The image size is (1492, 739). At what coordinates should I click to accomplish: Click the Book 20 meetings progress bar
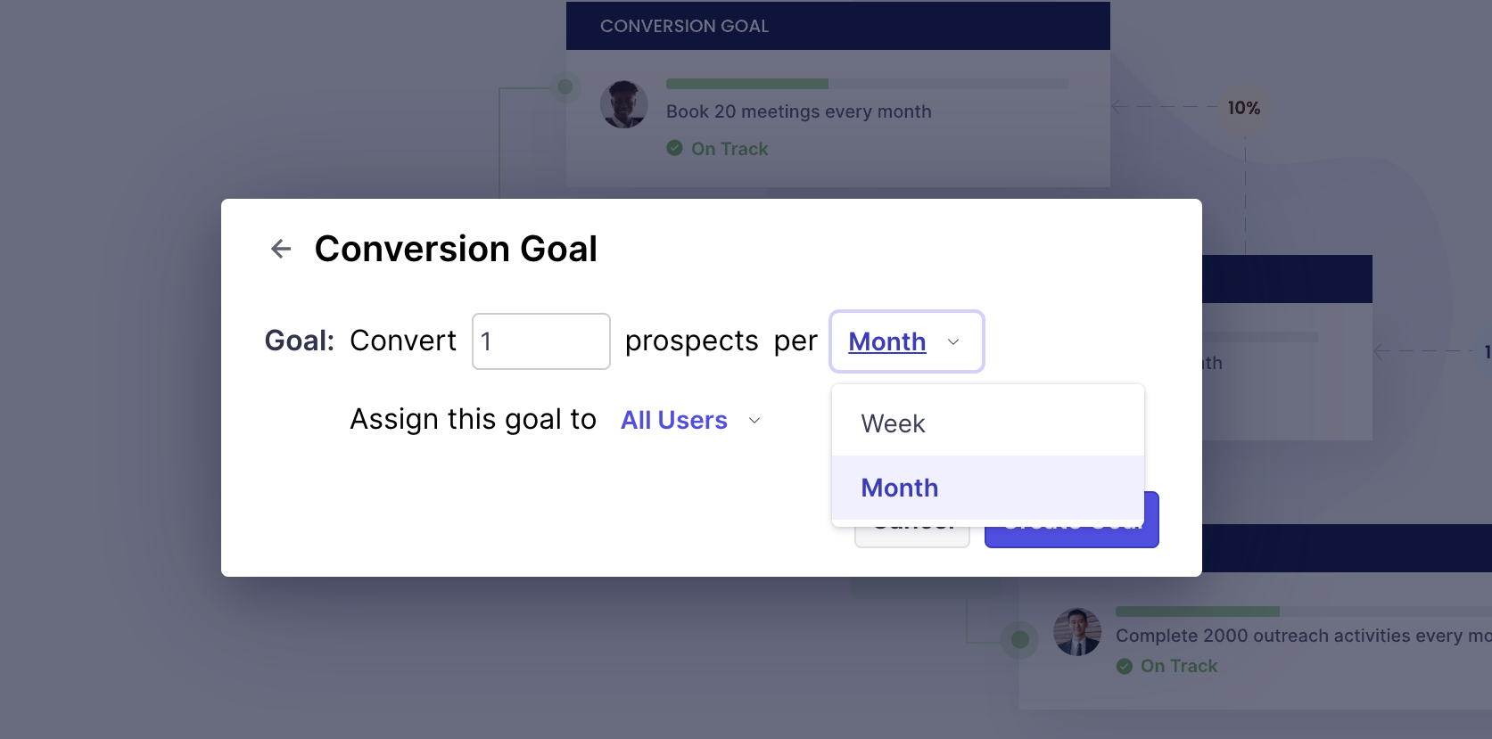point(867,84)
